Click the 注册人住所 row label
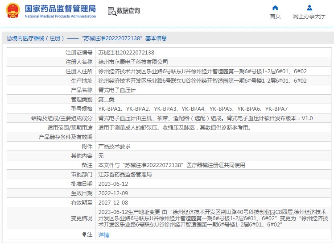 [79, 71]
